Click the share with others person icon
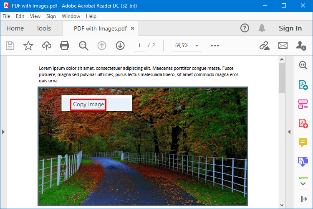Viewport: 313px width, 209px height. pyautogui.click(x=301, y=46)
